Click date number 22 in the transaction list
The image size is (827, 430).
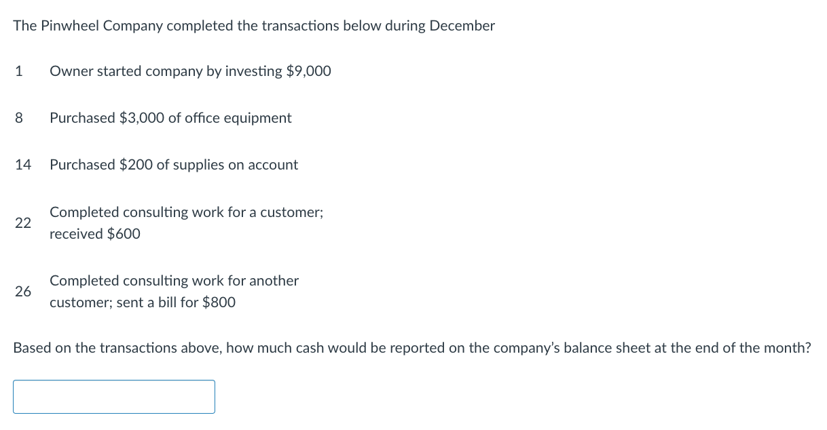22,223
